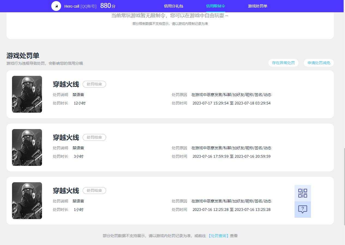Click the 游戏处罚单 section heading

23,56
